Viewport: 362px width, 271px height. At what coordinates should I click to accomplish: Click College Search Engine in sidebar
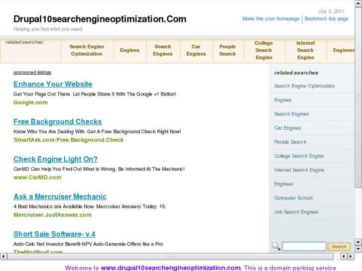coord(299,156)
